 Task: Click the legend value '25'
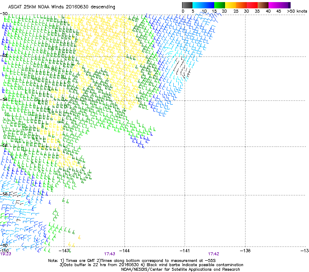pyautogui.click(x=236, y=11)
